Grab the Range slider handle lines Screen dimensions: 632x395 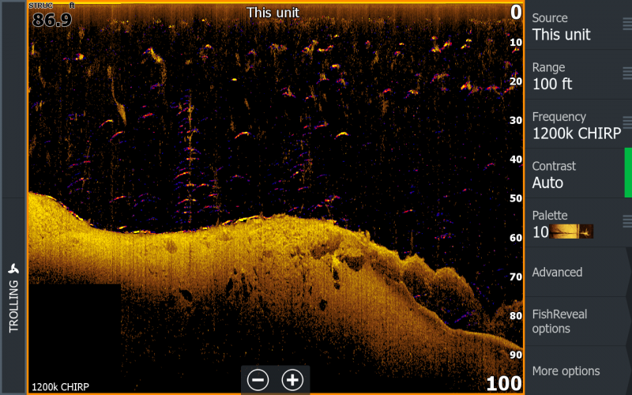pos(627,73)
